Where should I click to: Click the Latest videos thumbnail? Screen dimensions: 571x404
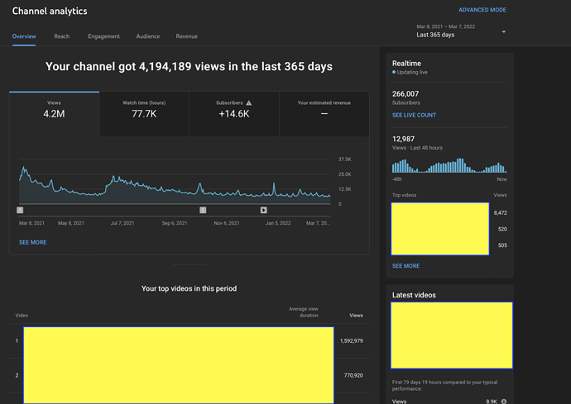pos(451,335)
